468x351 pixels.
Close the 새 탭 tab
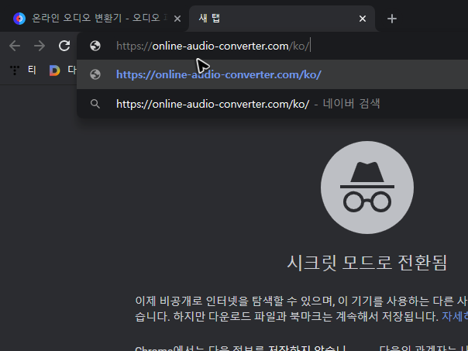tap(363, 19)
